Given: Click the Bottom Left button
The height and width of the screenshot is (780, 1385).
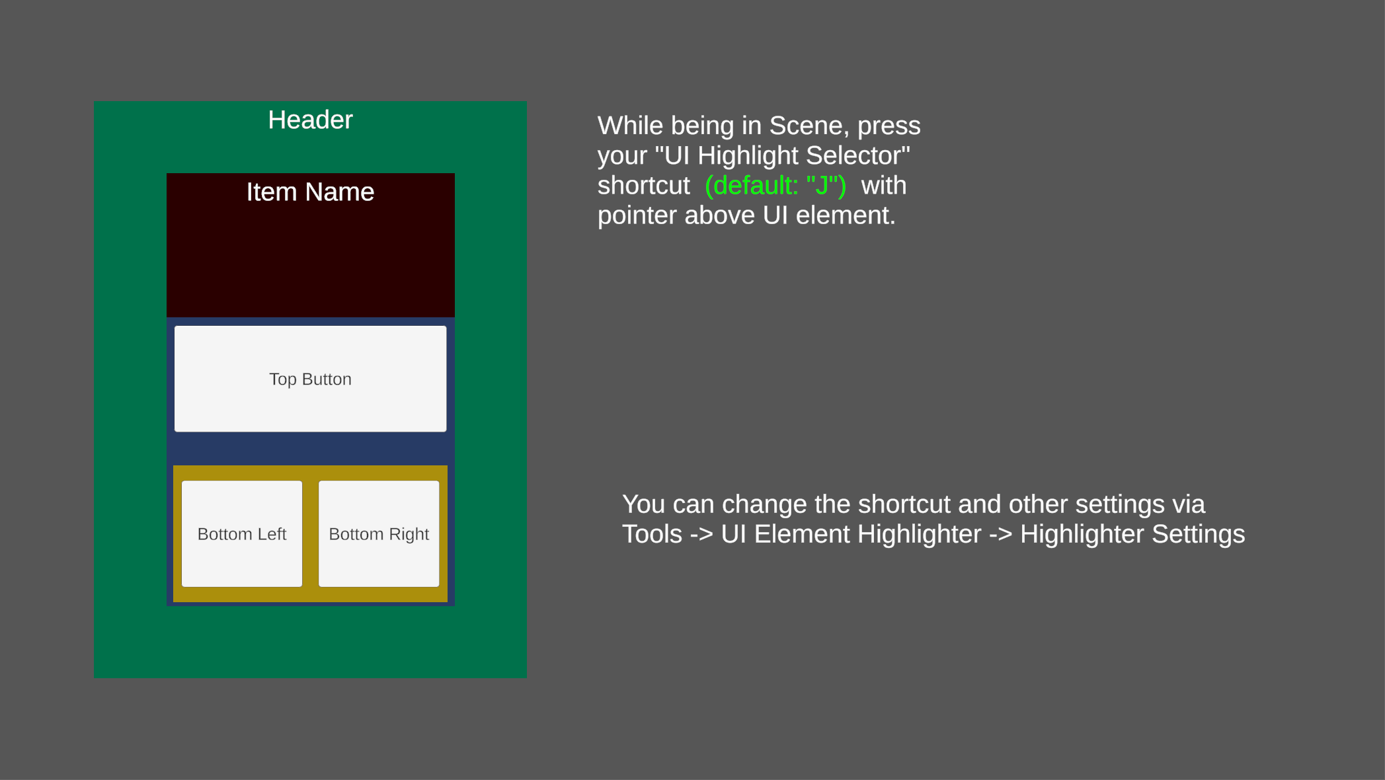Looking at the screenshot, I should 242,533.
